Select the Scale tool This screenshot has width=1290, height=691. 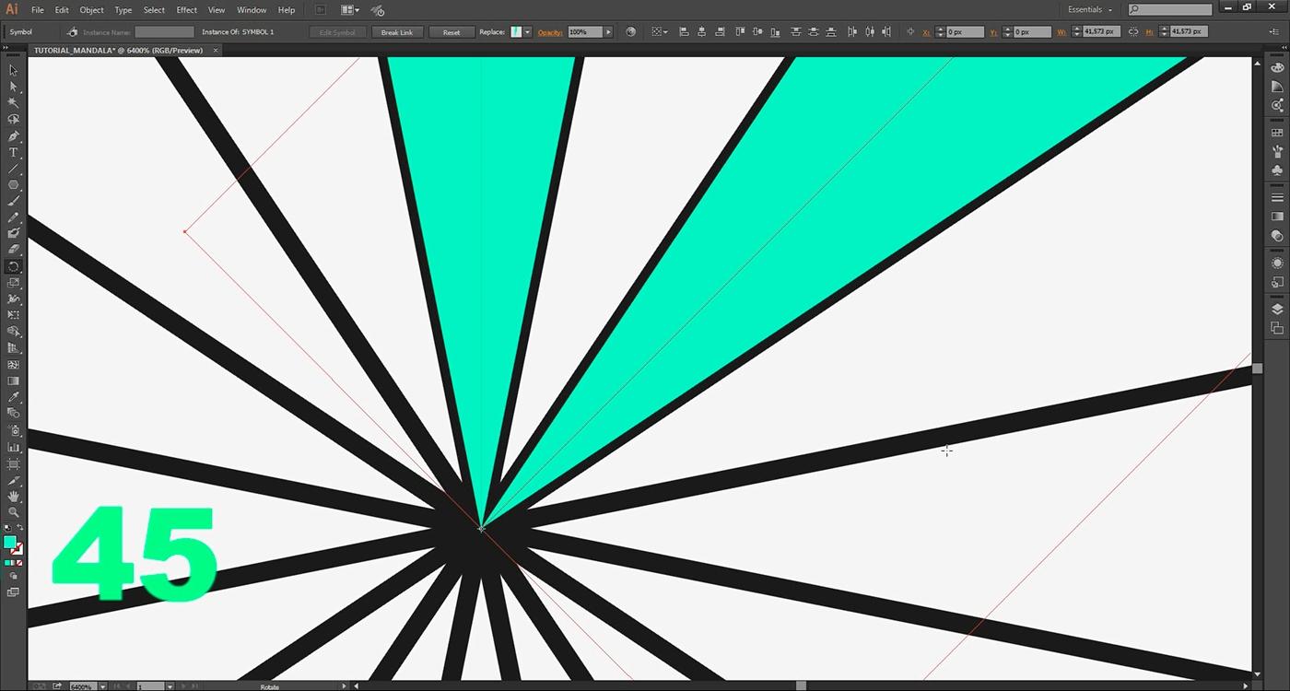click(13, 283)
